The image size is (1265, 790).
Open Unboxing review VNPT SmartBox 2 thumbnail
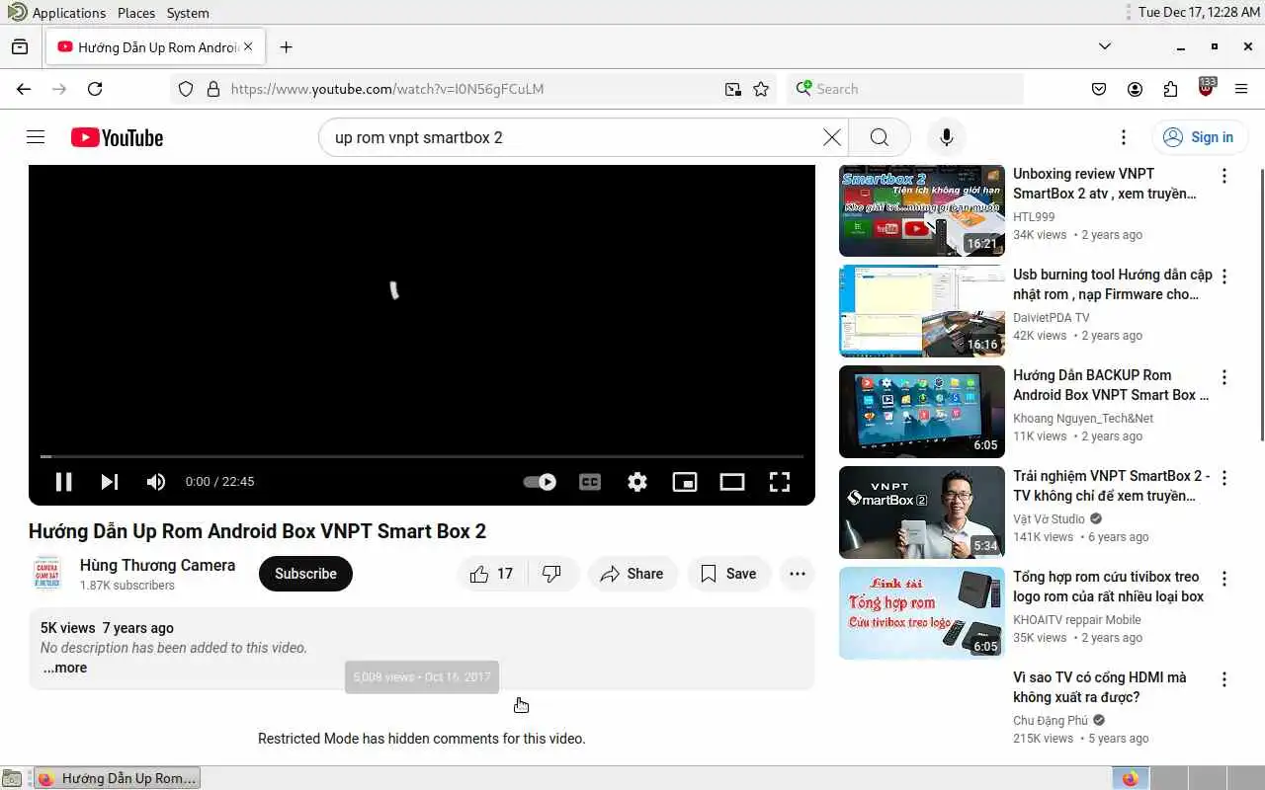pyautogui.click(x=922, y=210)
